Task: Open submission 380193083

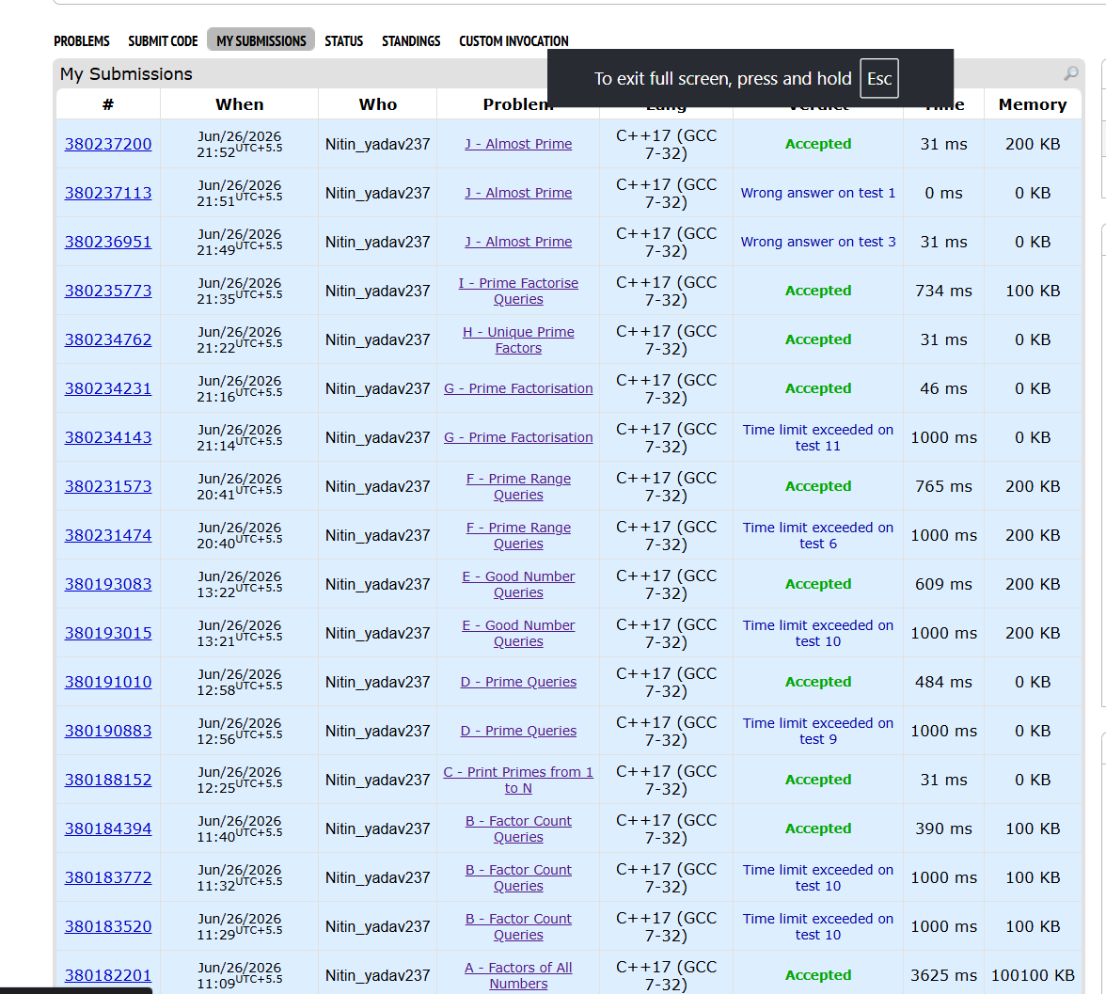Action: (x=108, y=584)
